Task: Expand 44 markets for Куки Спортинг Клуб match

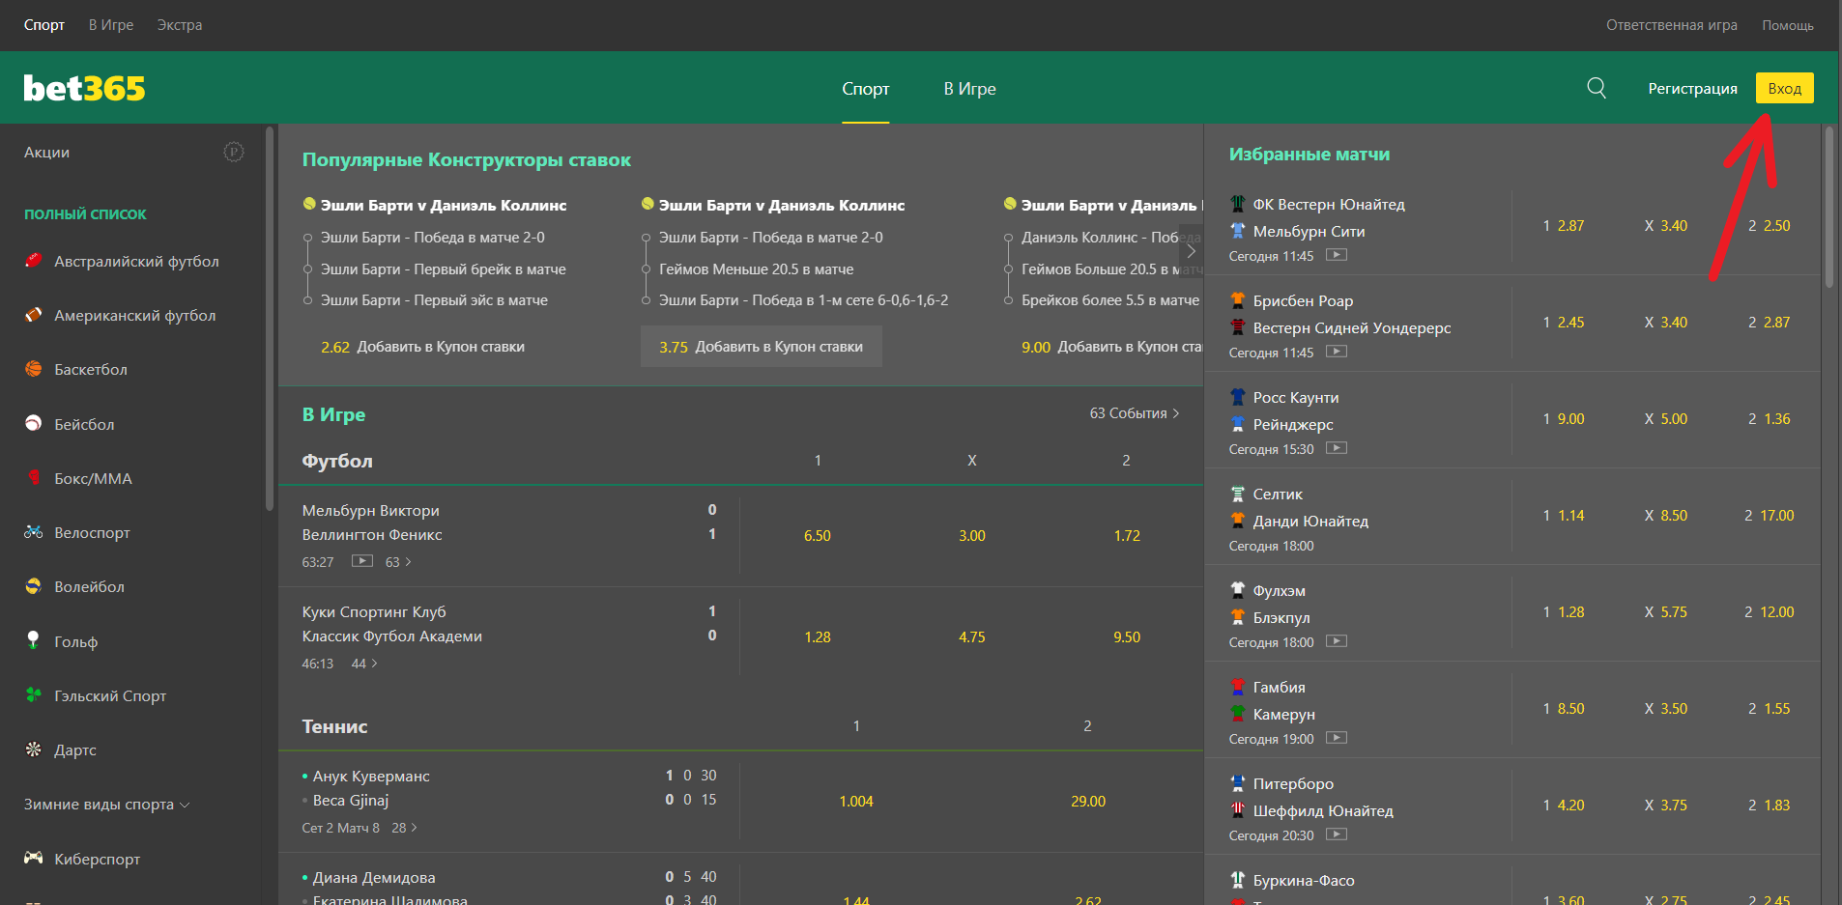Action: 364,664
